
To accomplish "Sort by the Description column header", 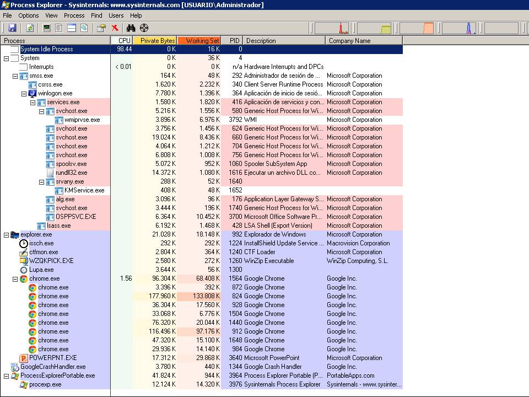I will (284, 40).
